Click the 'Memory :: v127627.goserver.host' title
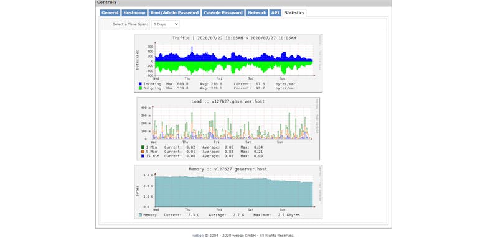Image resolution: width=498 pixels, height=238 pixels. 228,169
